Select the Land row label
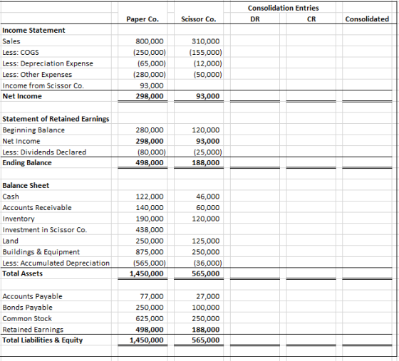The height and width of the screenshot is (361, 399). [x=11, y=241]
